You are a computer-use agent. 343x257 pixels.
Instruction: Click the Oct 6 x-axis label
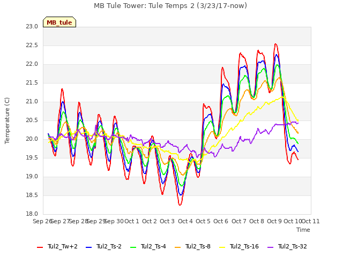tap(221, 221)
